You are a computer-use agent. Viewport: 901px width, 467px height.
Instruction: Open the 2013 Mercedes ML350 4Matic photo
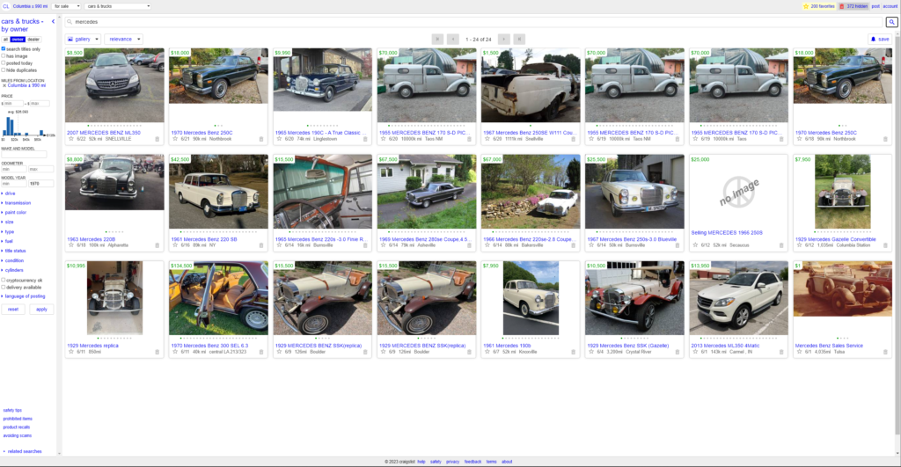(738, 298)
